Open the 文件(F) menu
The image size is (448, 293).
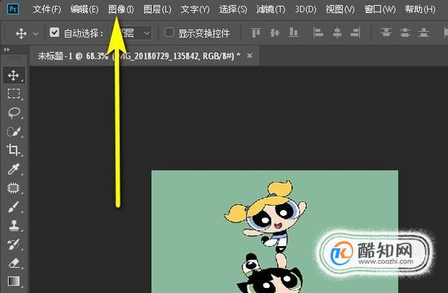47,10
